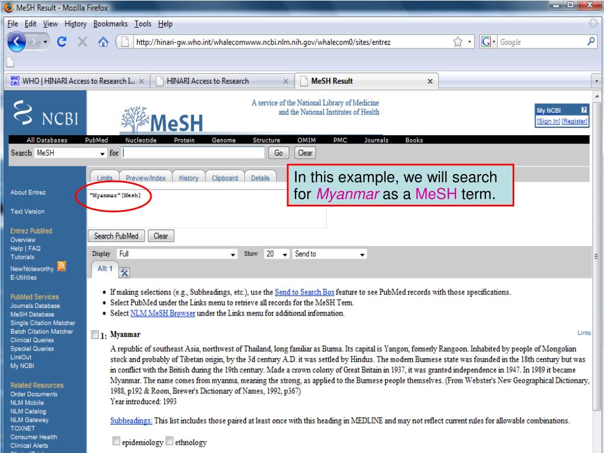Screen dimensions: 604x453
Task: Click the Google search engine icon
Action: pyautogui.click(x=486, y=42)
